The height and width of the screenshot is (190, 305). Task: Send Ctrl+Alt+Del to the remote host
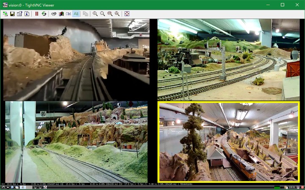[54, 14]
